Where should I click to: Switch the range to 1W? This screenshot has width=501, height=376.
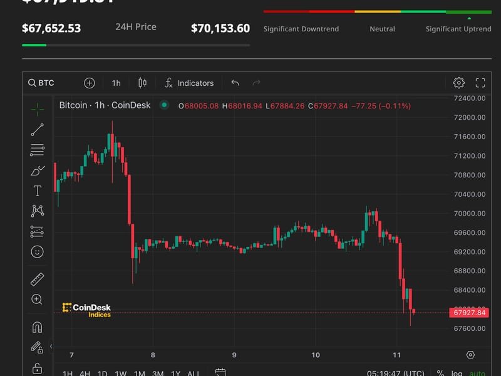point(121,373)
